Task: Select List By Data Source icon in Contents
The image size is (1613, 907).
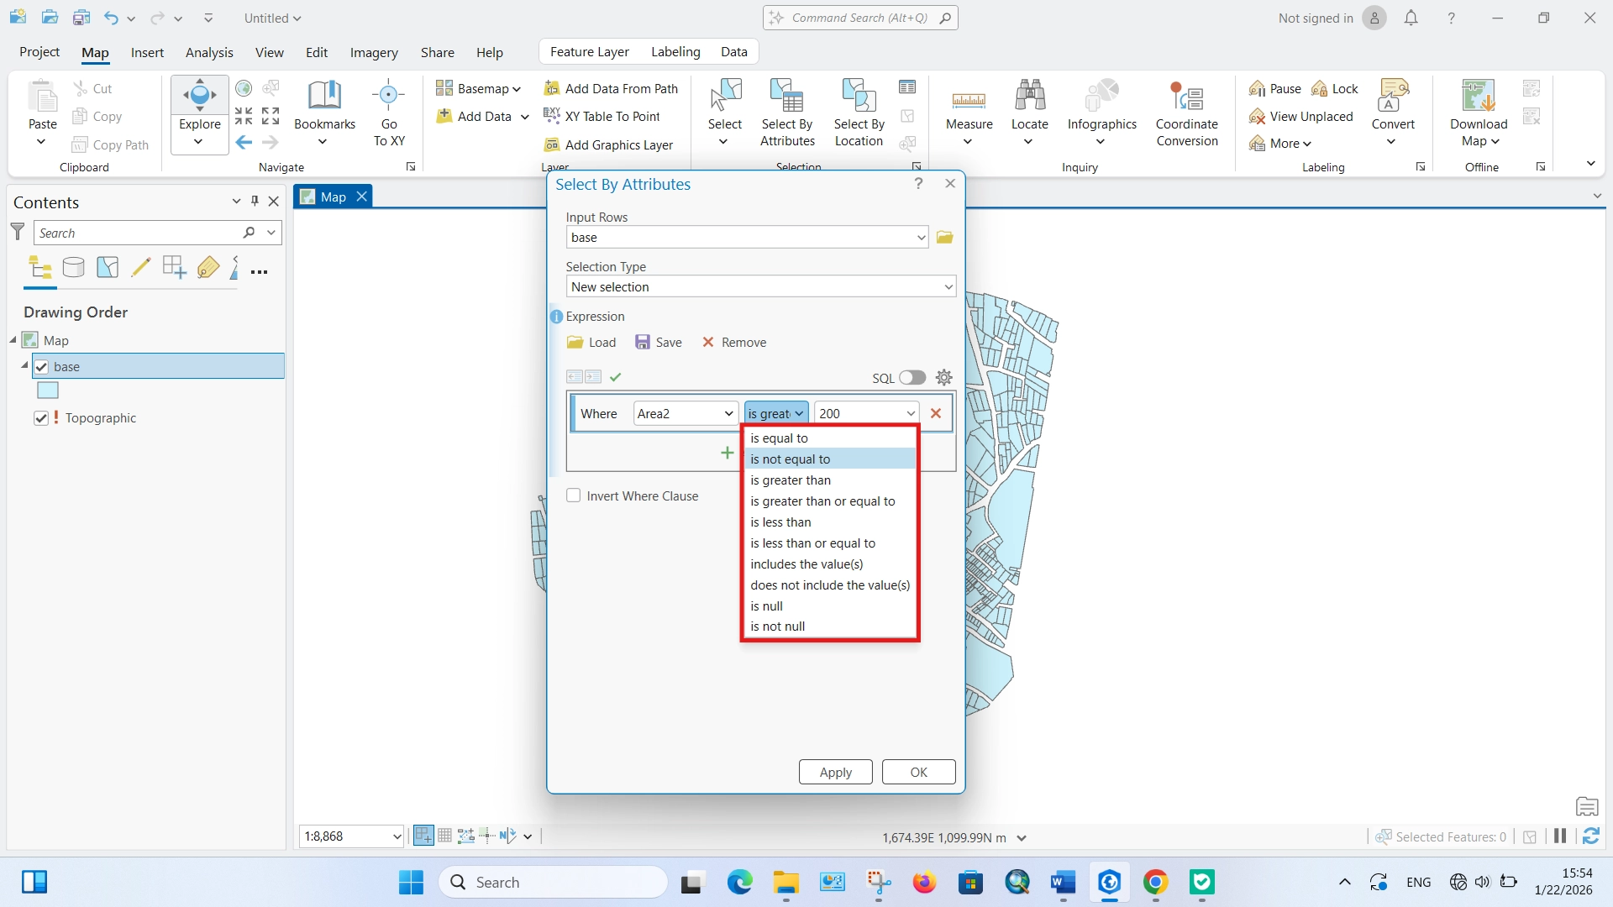Action: (x=74, y=268)
